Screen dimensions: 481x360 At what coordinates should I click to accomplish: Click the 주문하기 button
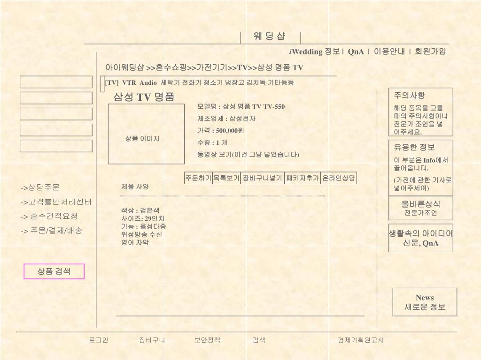point(198,178)
